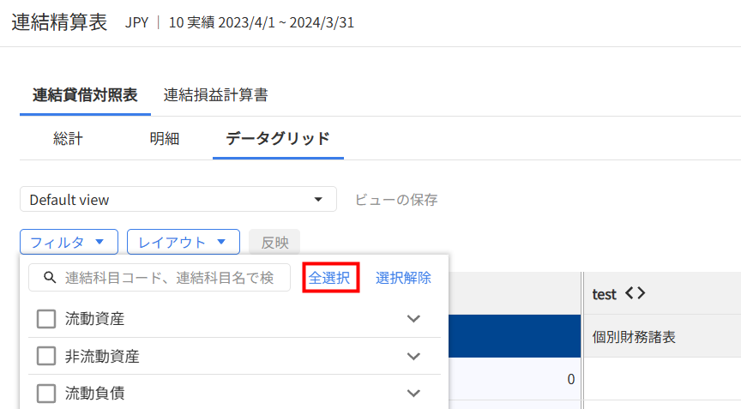Click the 選択解除 link
The image size is (741, 409).
(x=403, y=278)
